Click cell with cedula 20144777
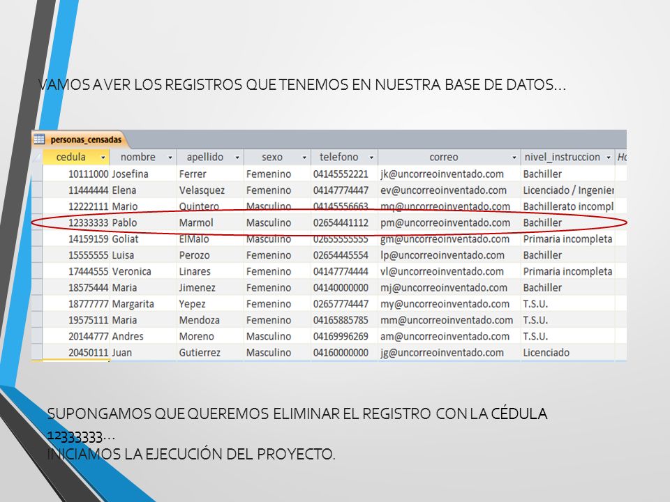 pos(76,336)
